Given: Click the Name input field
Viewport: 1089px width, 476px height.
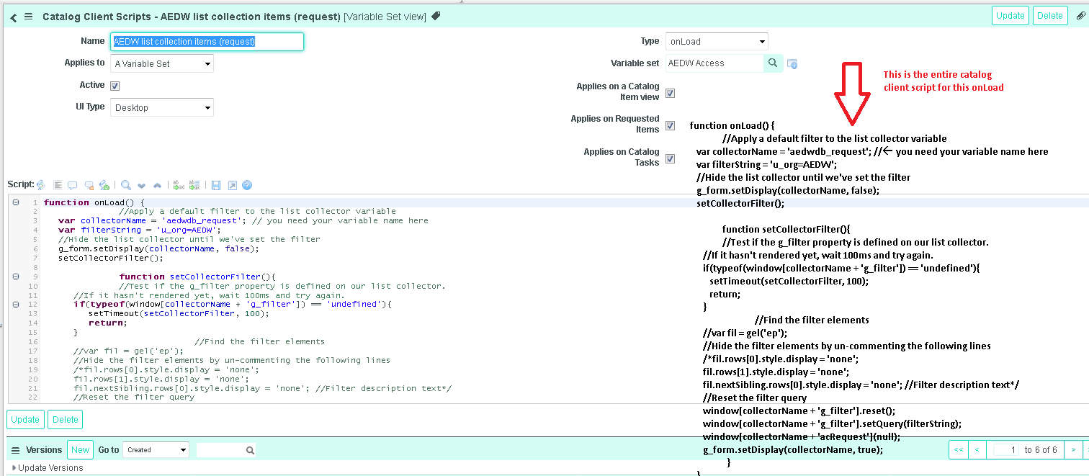Looking at the screenshot, I should tap(207, 42).
